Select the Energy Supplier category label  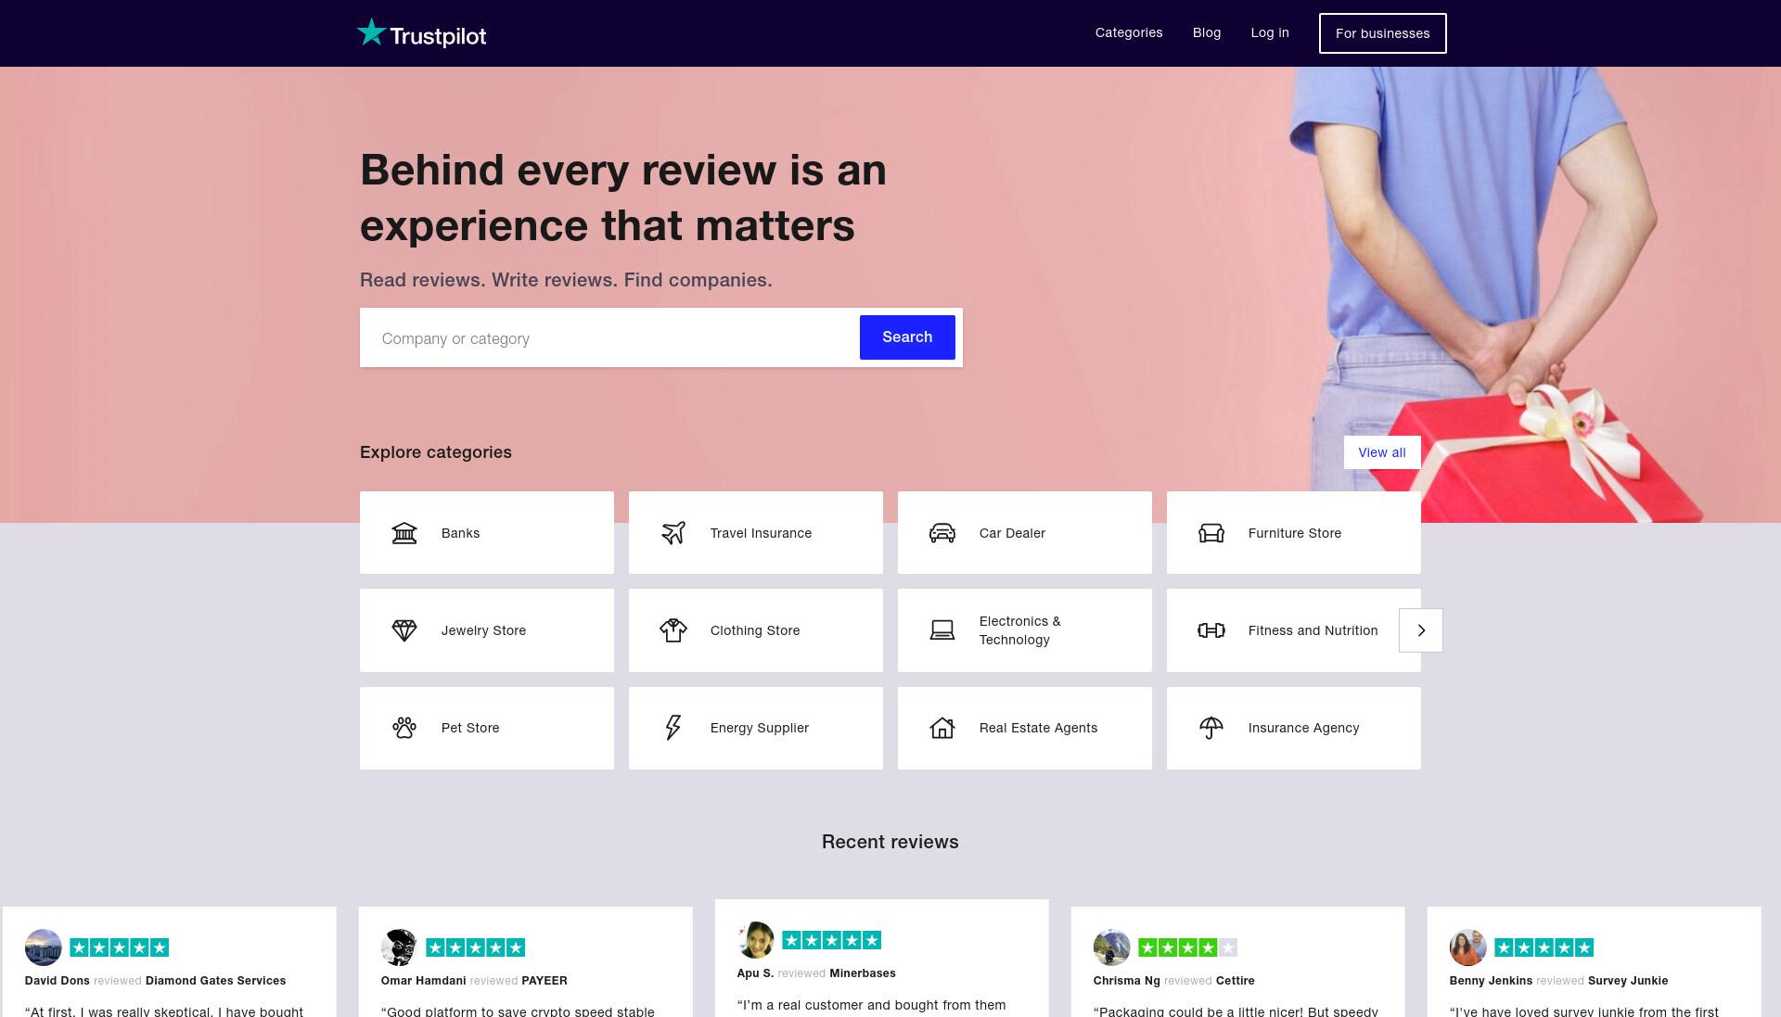pyautogui.click(x=760, y=728)
